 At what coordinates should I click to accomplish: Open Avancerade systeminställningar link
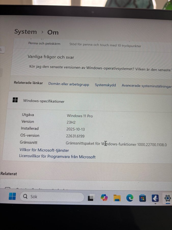(x=147, y=86)
